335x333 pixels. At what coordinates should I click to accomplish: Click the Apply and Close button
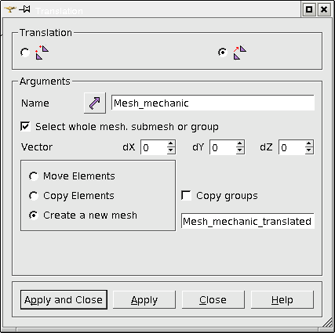pyautogui.click(x=64, y=299)
